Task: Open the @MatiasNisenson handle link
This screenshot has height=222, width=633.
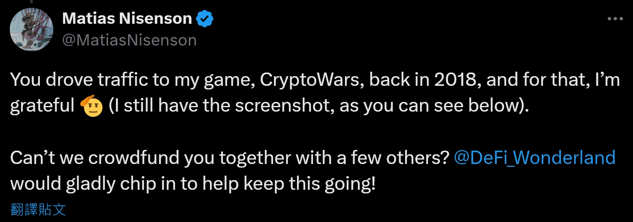Action: tap(130, 40)
